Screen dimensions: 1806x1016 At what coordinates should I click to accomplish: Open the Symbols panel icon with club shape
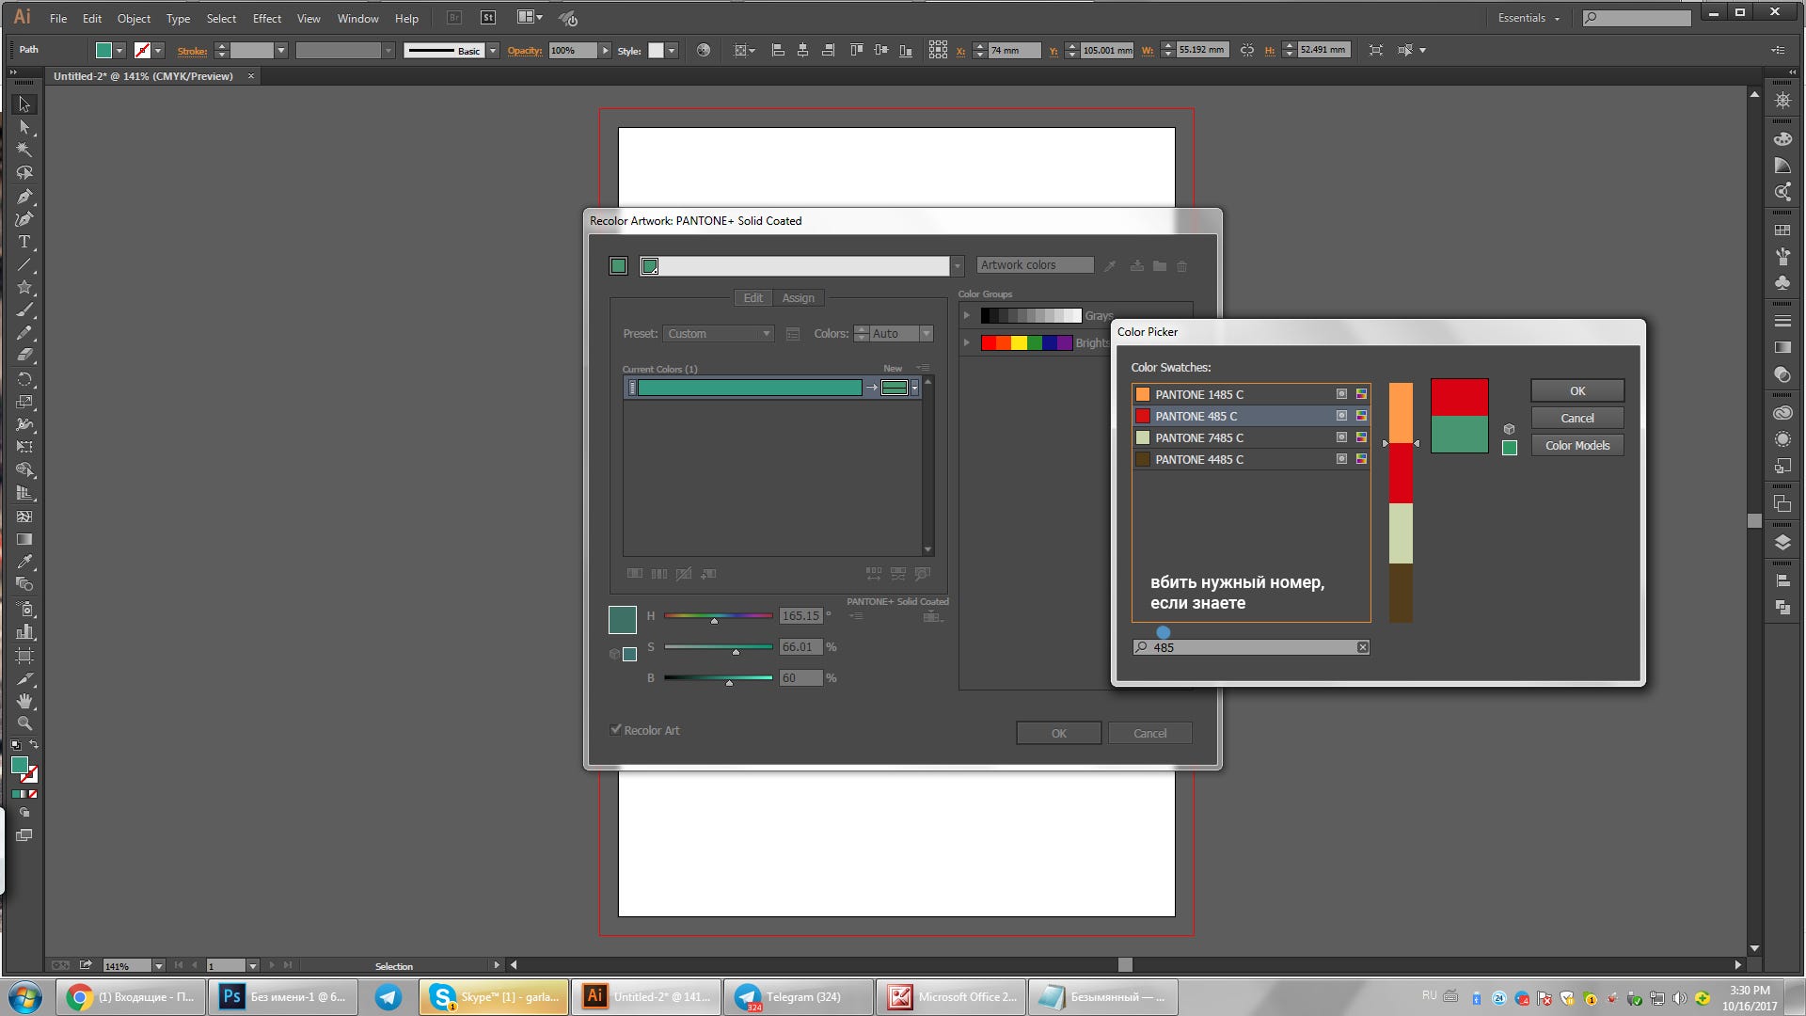point(1782,282)
